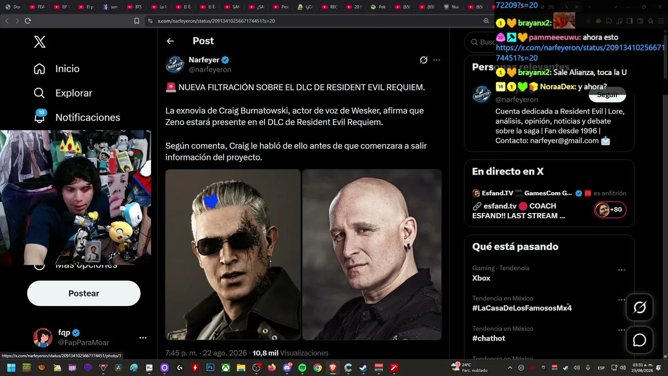Expand the system tray hidden icons chevron

(x=510, y=368)
